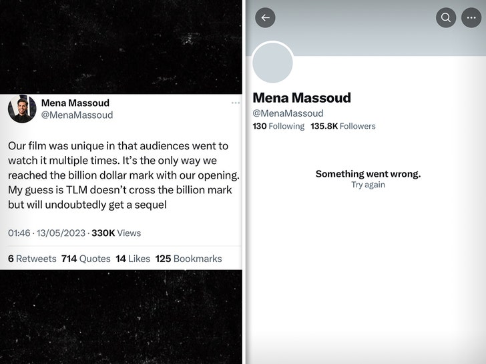Image resolution: width=486 pixels, height=364 pixels.
Task: Click the empty profile picture placeholder
Action: point(273,63)
